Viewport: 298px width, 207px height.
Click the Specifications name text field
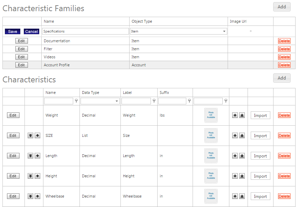(85, 31)
